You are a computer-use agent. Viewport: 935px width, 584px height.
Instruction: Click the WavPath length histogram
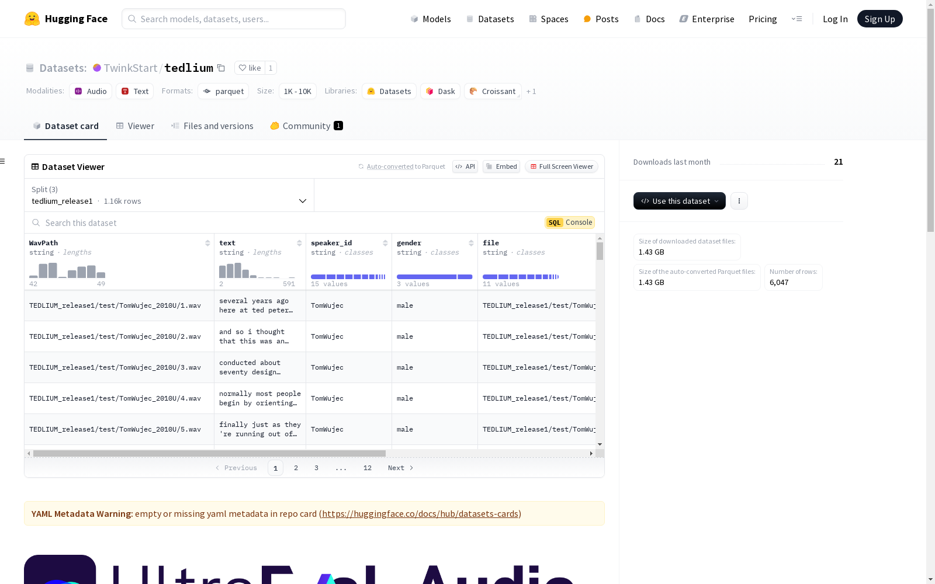click(67, 270)
